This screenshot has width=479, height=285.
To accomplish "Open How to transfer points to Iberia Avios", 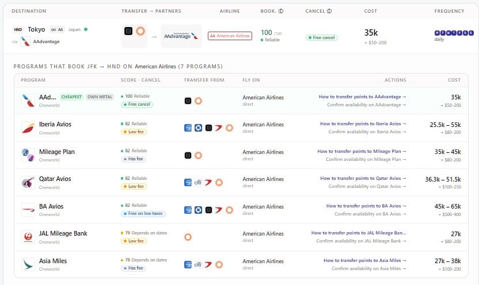I will 363,124.
